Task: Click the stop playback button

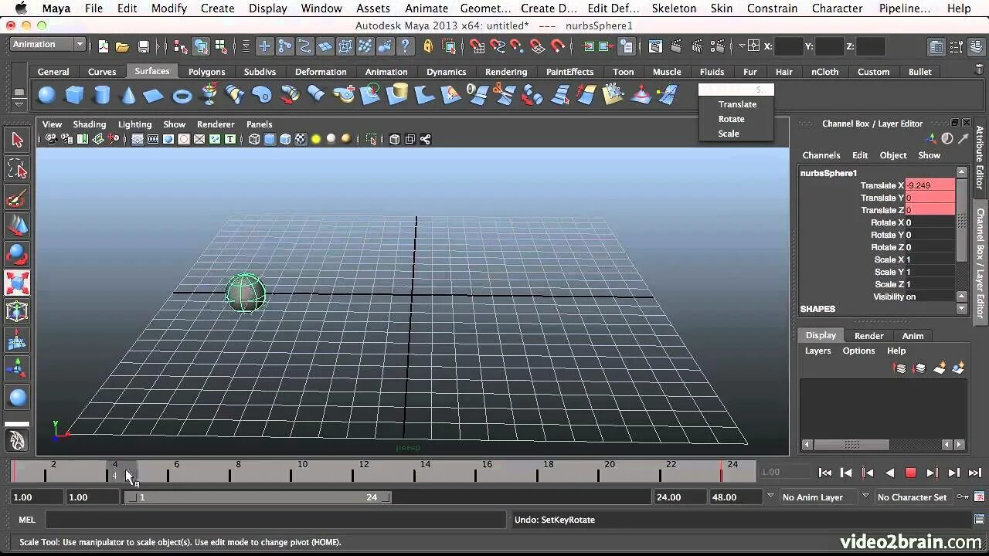Action: (911, 473)
